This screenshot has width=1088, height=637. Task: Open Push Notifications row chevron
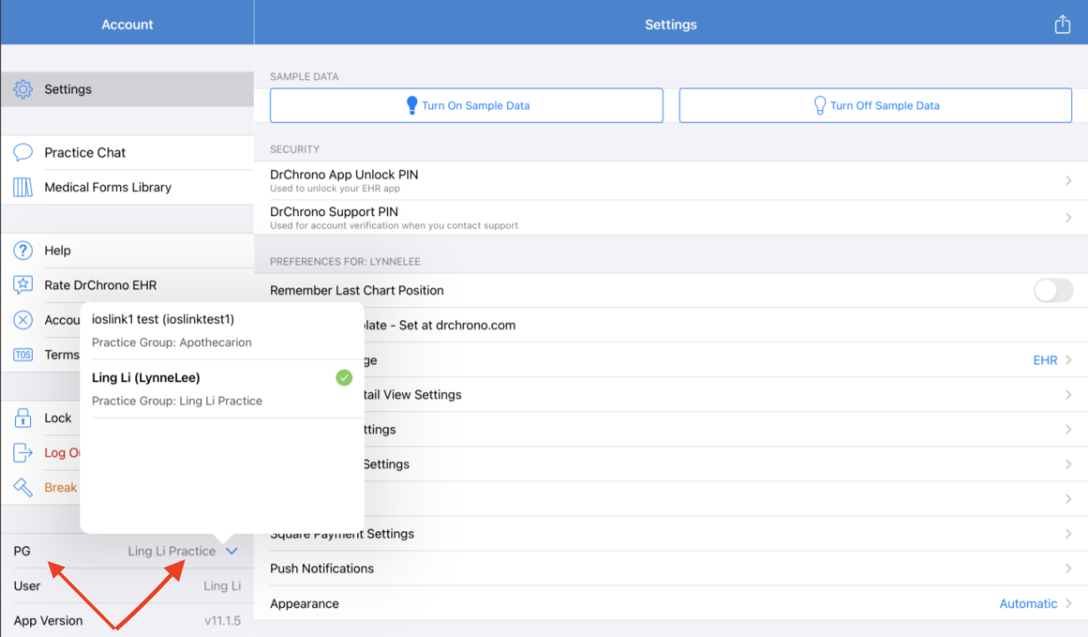pos(1068,569)
